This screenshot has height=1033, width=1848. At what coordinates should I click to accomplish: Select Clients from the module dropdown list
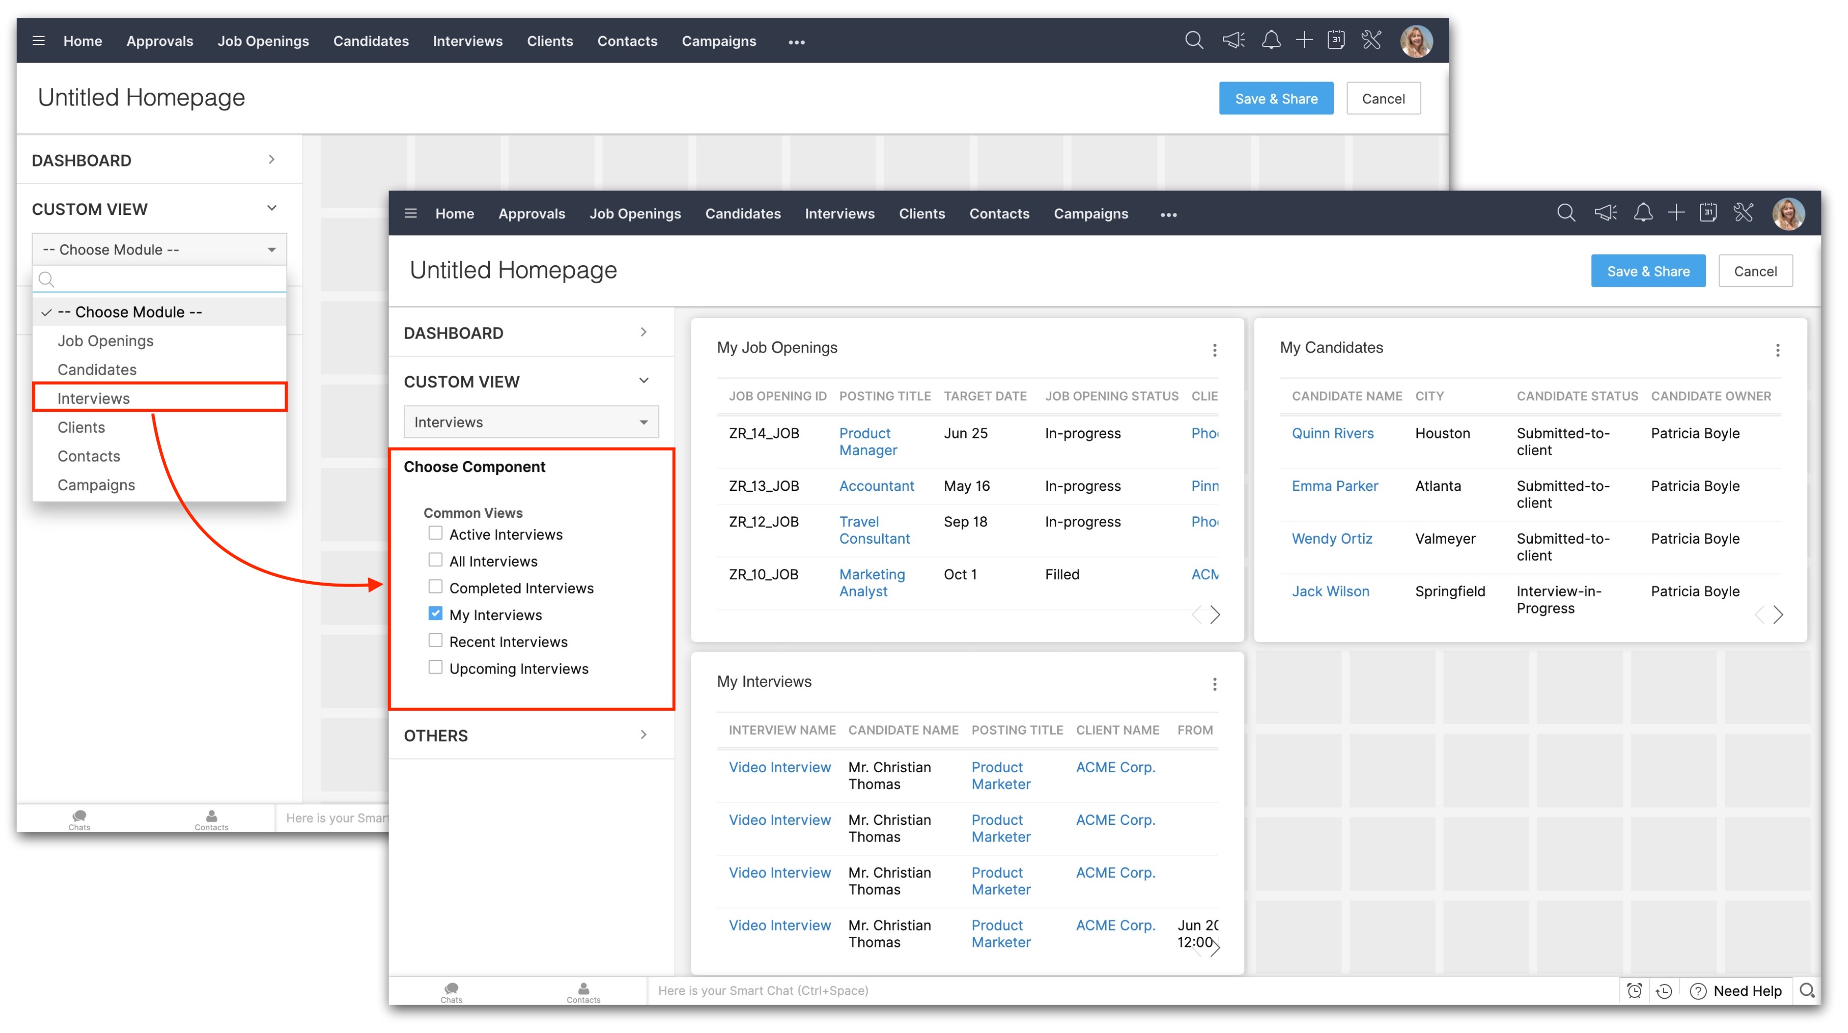click(81, 427)
